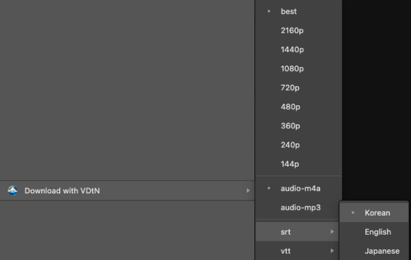Pick Japanese subtitle language
The width and height of the screenshot is (411, 260).
pos(382,251)
